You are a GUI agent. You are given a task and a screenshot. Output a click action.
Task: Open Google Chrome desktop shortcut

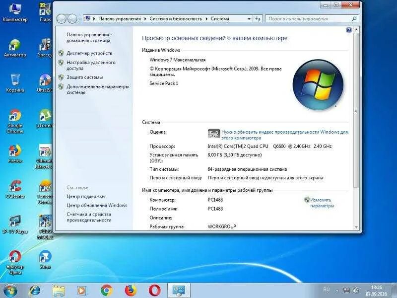(15, 121)
